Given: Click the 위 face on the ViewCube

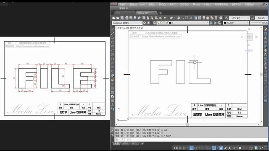Looking at the screenshot, I should pyautogui.click(x=249, y=36).
